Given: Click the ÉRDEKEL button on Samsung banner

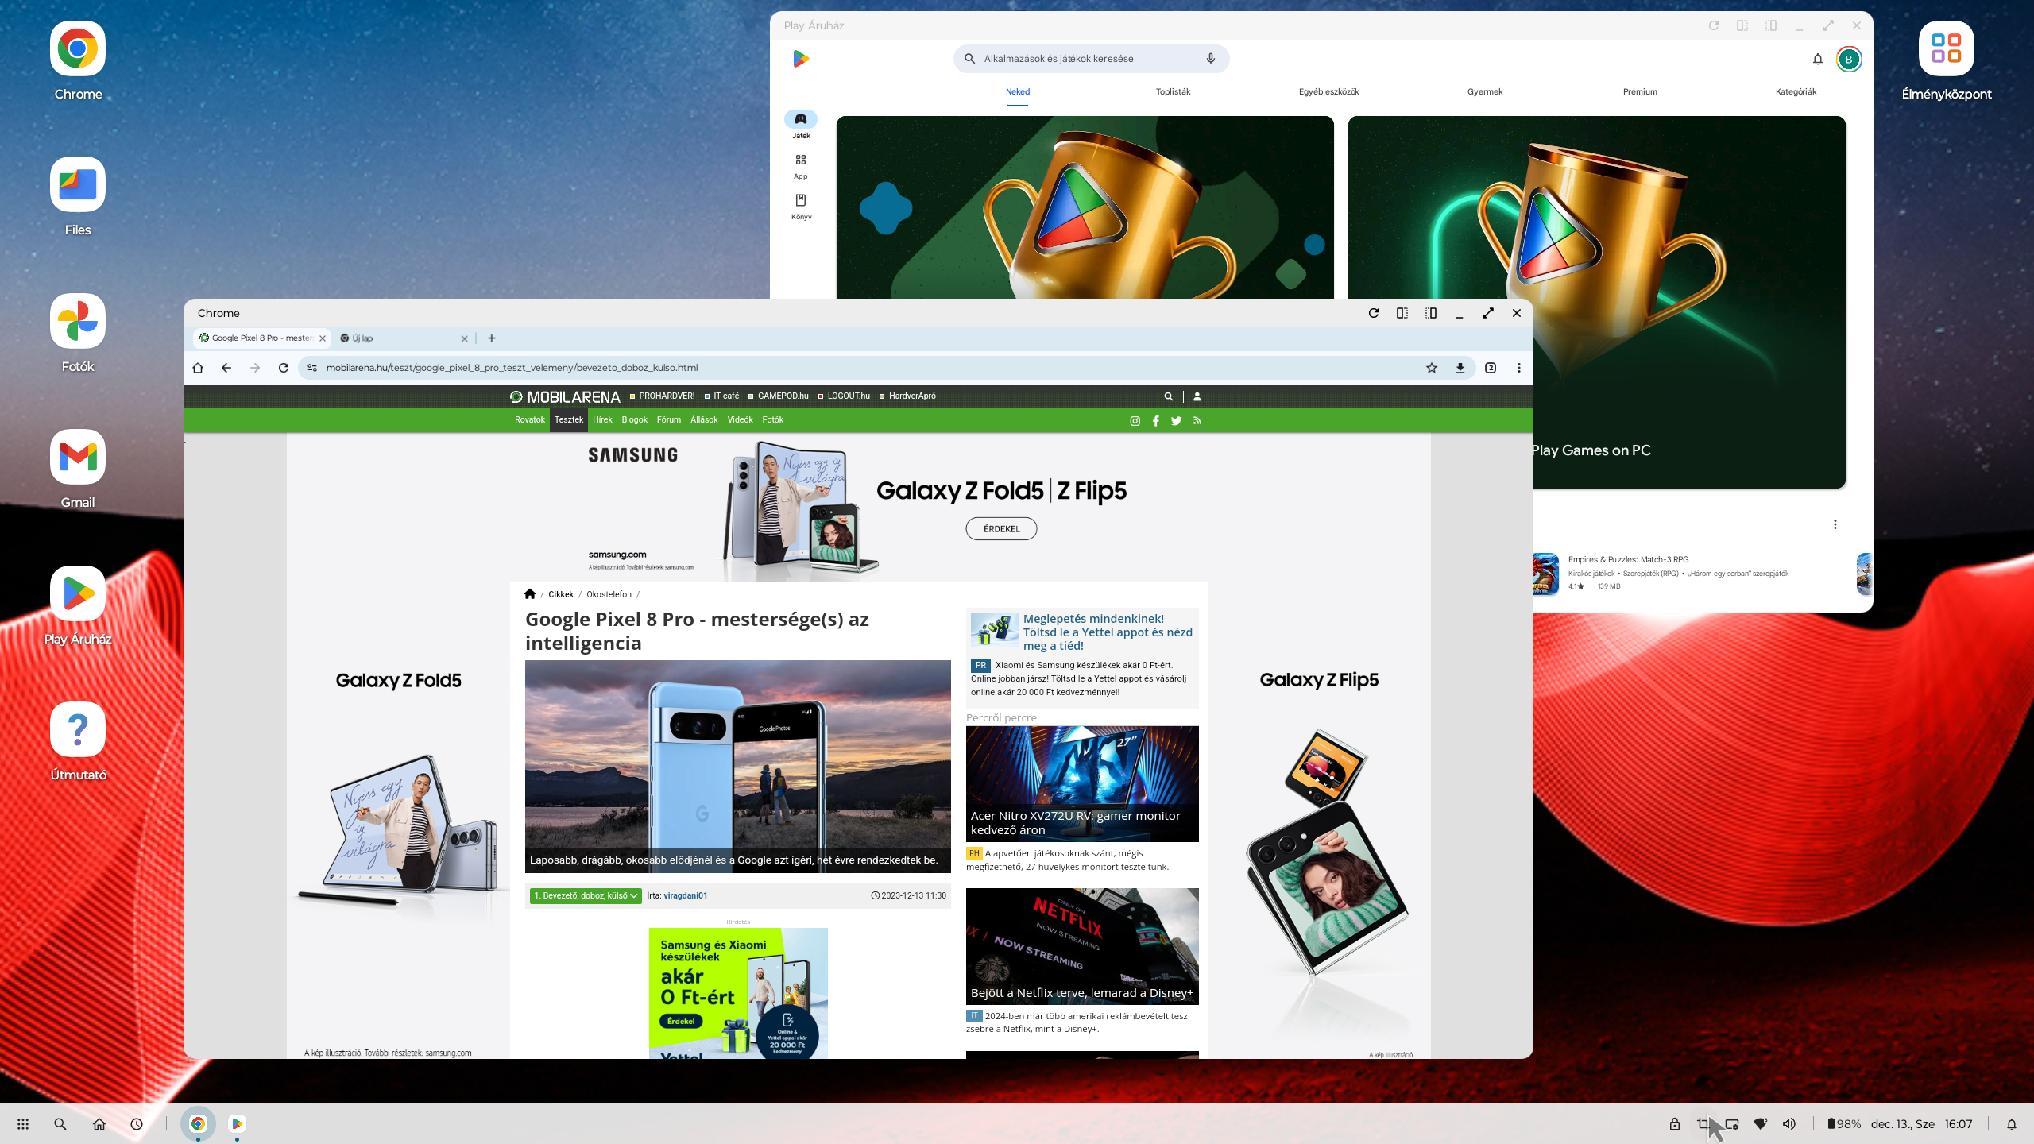Looking at the screenshot, I should (1001, 529).
